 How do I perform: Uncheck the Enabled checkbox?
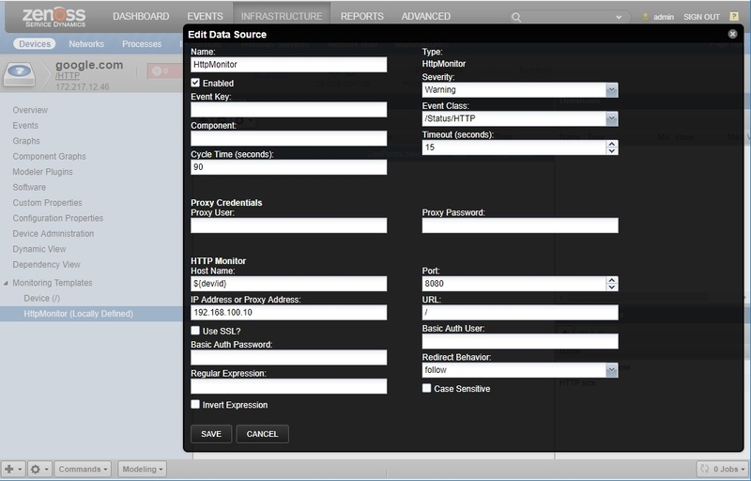click(x=195, y=83)
